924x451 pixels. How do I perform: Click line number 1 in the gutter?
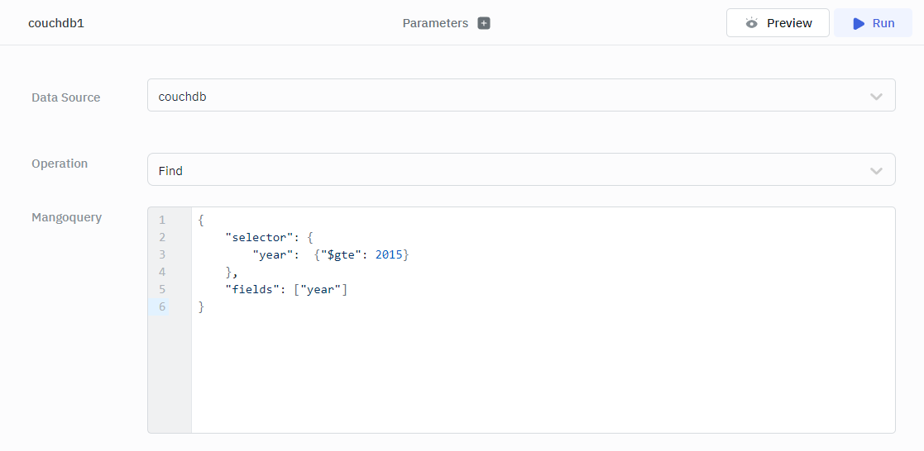(x=162, y=220)
